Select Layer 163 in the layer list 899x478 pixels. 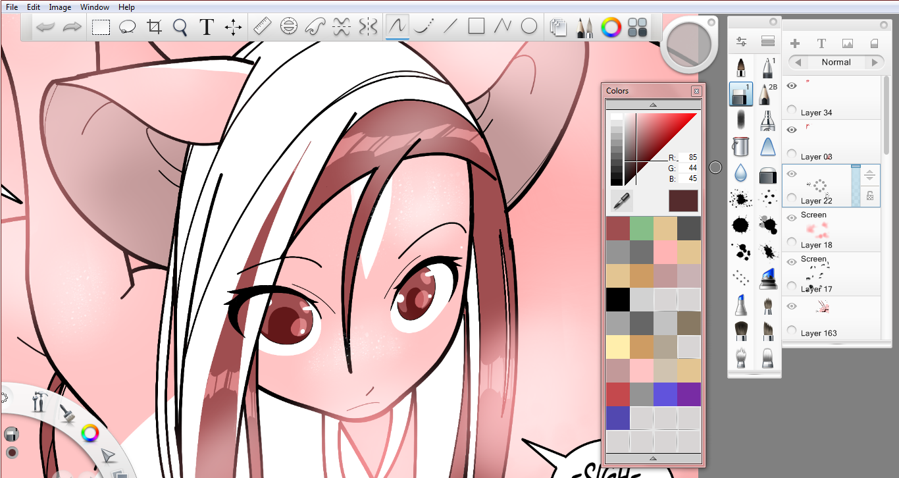(831, 318)
